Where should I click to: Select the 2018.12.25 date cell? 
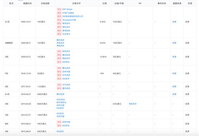[x=26, y=73]
